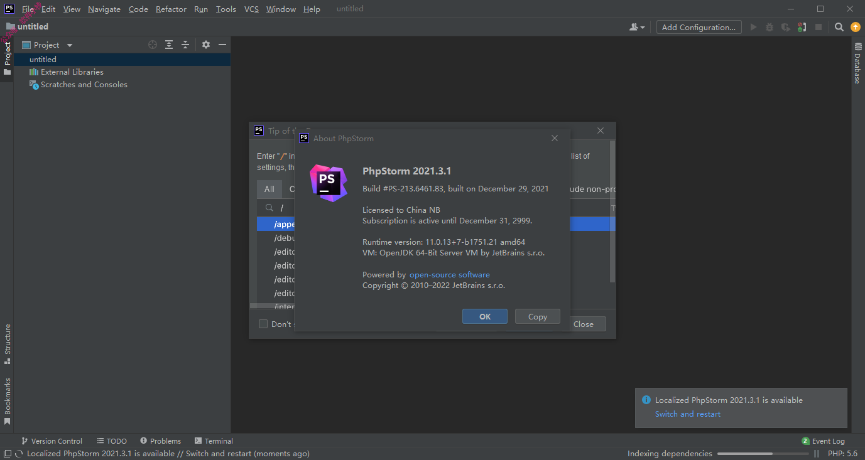Toggle the Structure tool window tab
Image resolution: width=865 pixels, height=460 pixels.
coord(7,345)
